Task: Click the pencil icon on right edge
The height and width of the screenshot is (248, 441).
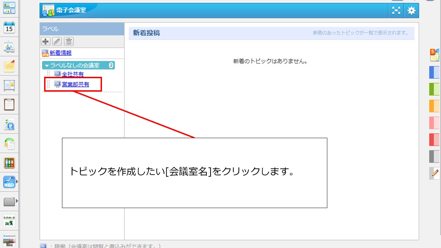Action: click(x=435, y=173)
